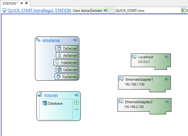The width and height of the screenshot is (188, 136).
Task: Click the rename icon on the AstraServer block
Action: tap(75, 40)
